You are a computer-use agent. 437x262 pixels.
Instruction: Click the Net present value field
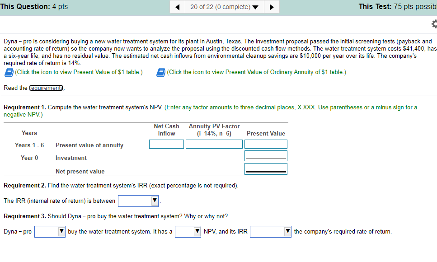266,169
